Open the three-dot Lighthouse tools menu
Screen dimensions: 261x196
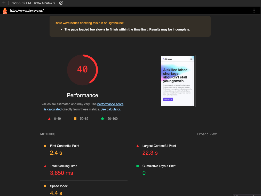(254, 11)
